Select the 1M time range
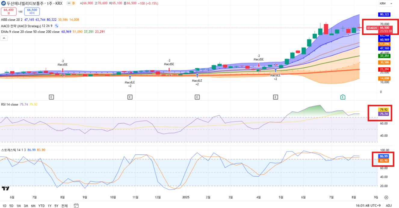Image resolution: width=399 pixels, height=208 pixels. pyautogui.click(x=19, y=206)
